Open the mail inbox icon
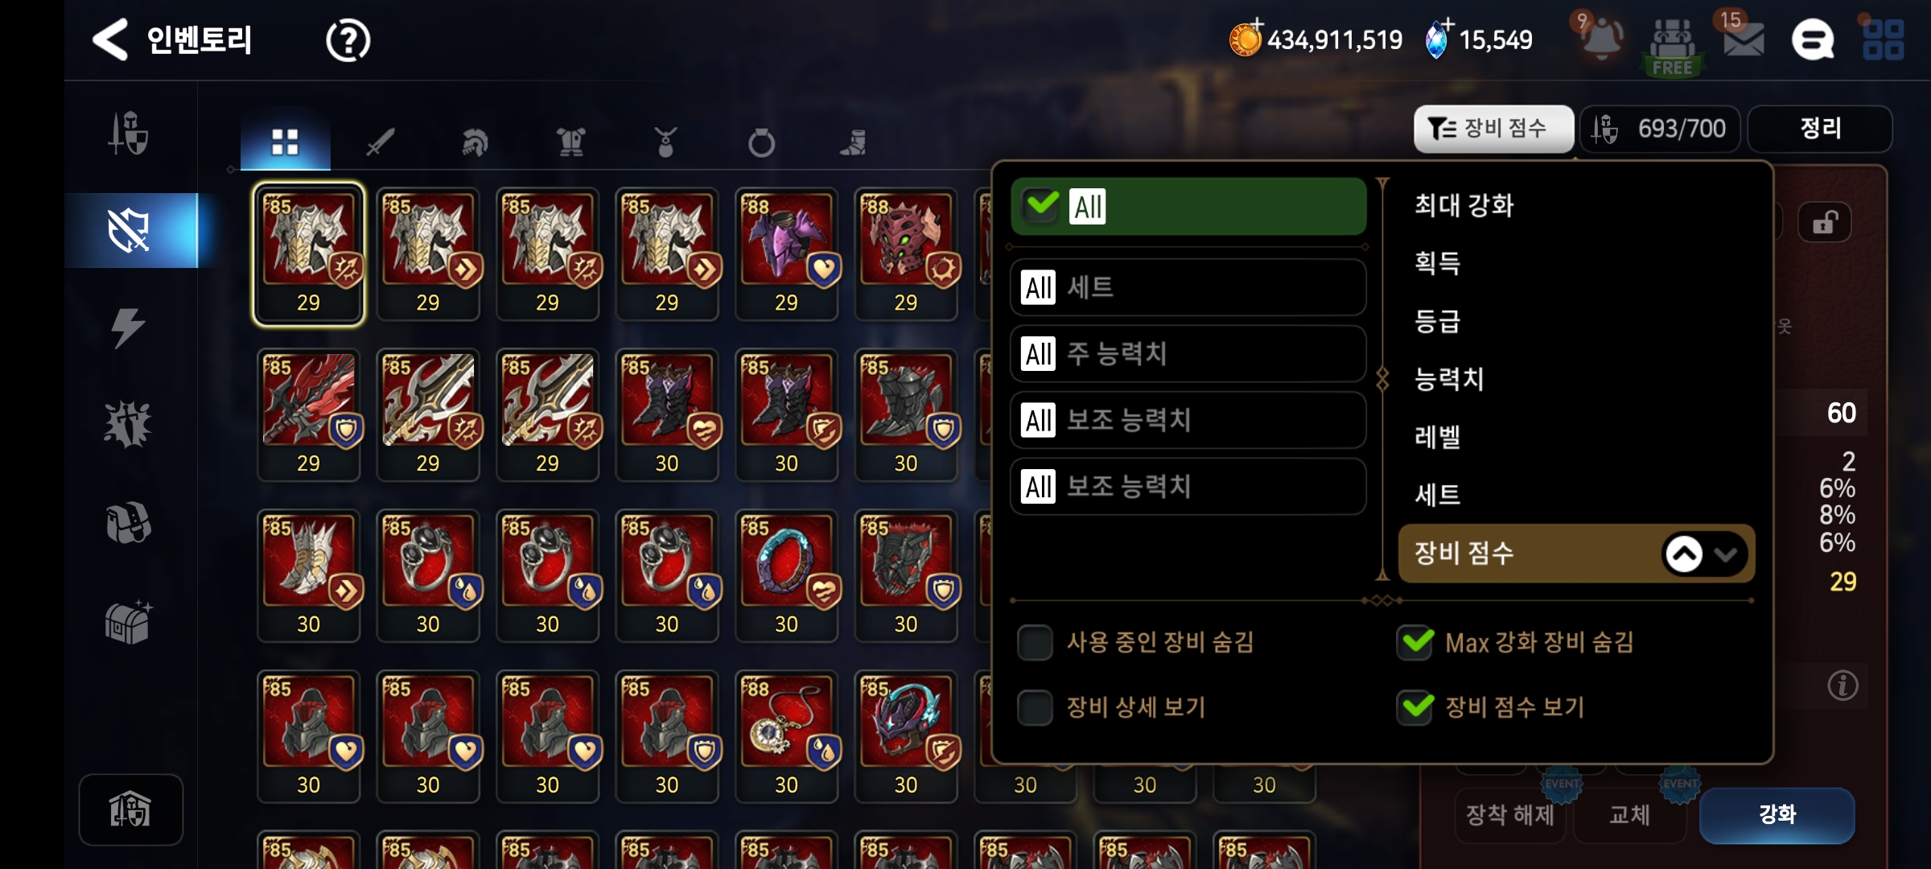The height and width of the screenshot is (869, 1931). click(1744, 39)
